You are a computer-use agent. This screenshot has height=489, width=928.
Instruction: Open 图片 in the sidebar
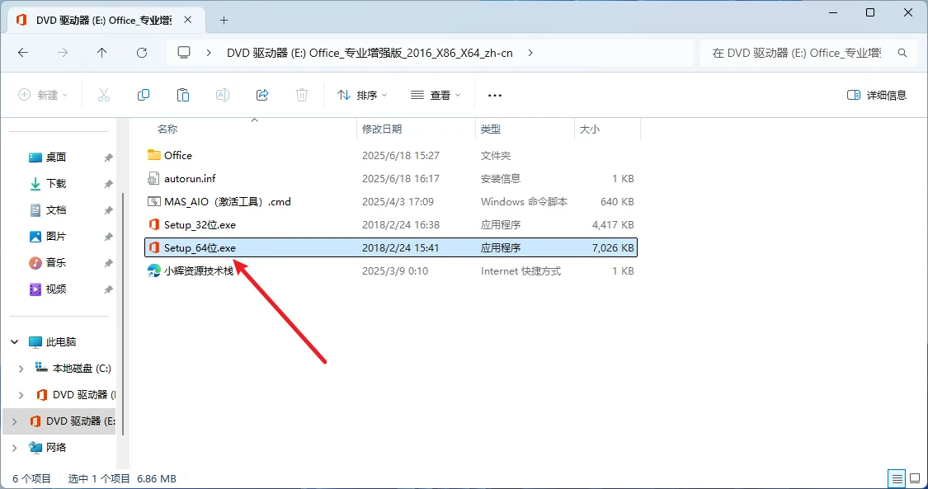56,237
